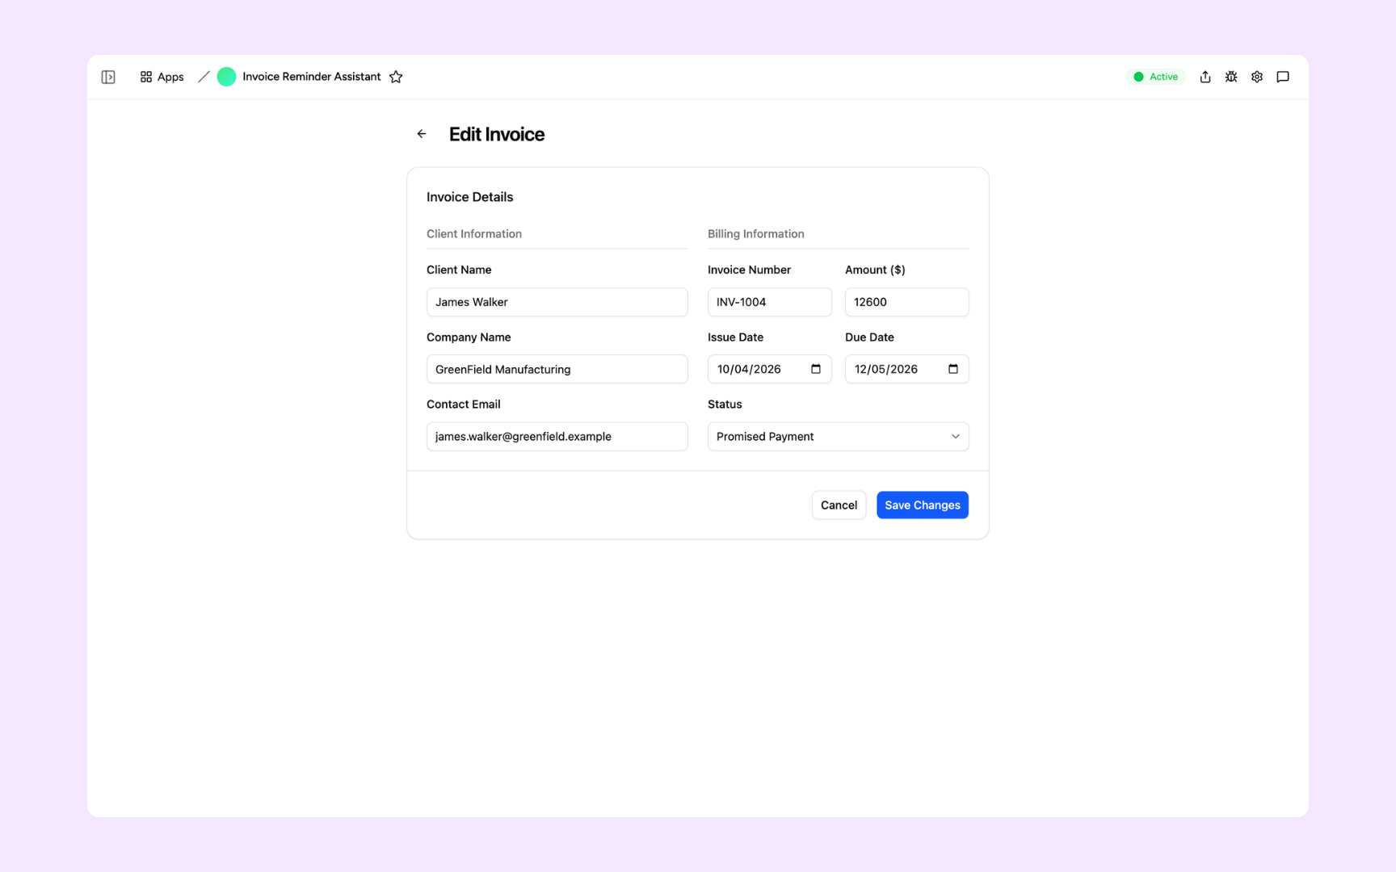1396x872 pixels.
Task: Focus the Client Name field
Action: 557,302
